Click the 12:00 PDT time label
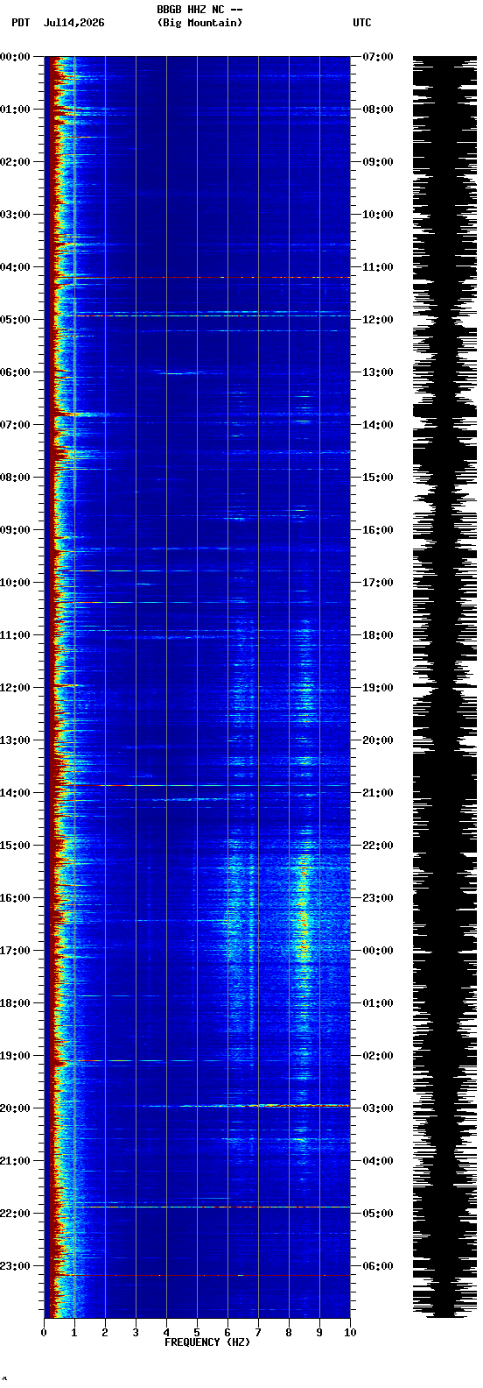 point(16,688)
